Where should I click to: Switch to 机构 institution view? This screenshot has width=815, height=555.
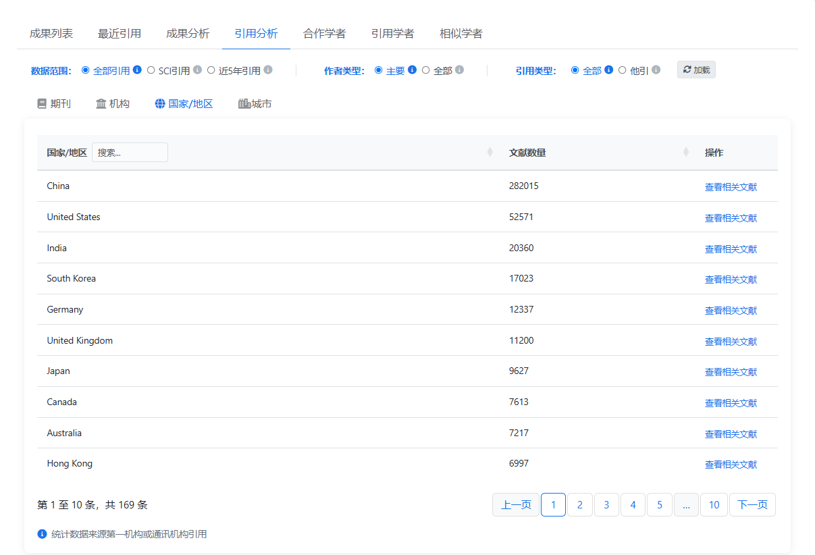click(113, 104)
